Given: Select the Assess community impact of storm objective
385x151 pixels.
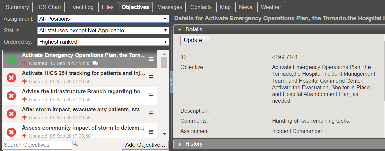Looking at the screenshot, I should pyautogui.click(x=80, y=130).
